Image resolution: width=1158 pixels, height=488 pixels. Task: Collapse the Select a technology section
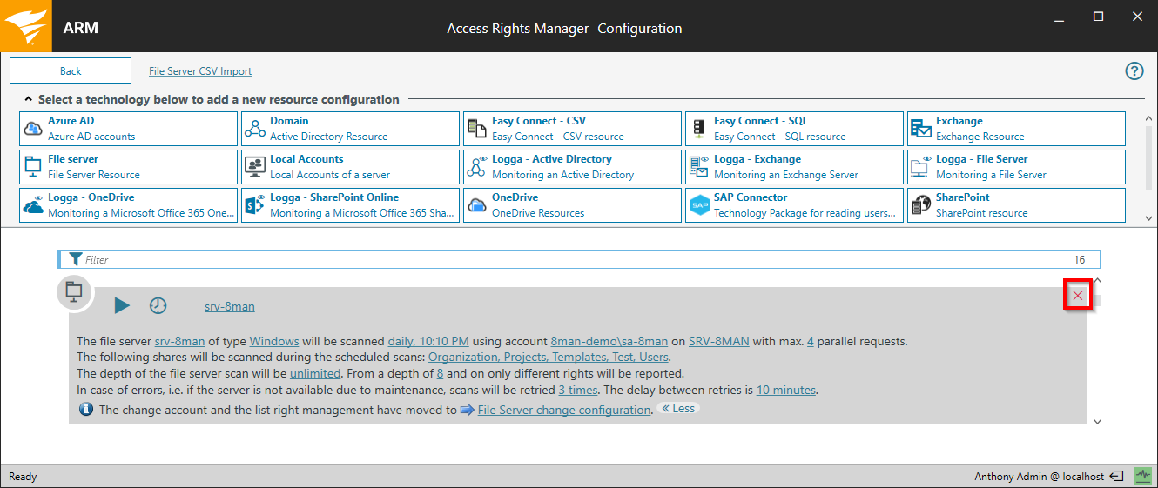29,100
